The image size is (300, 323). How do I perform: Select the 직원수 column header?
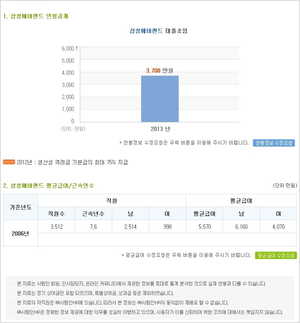[x=56, y=214]
